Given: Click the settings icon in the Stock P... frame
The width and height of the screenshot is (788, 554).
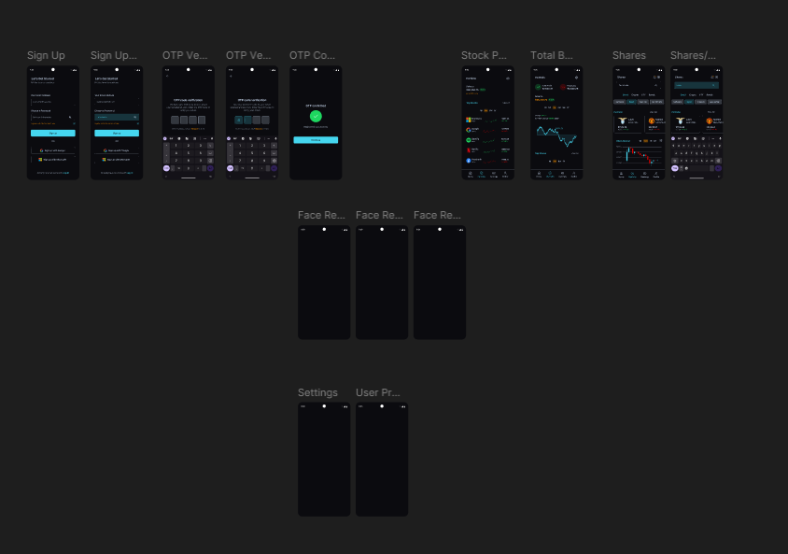Looking at the screenshot, I should 508,78.
